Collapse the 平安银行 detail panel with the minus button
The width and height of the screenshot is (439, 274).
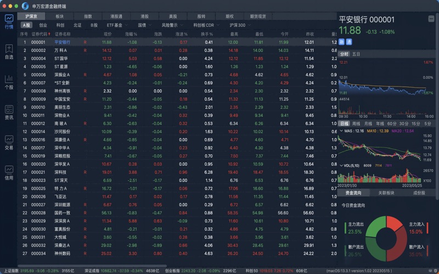click(x=432, y=20)
